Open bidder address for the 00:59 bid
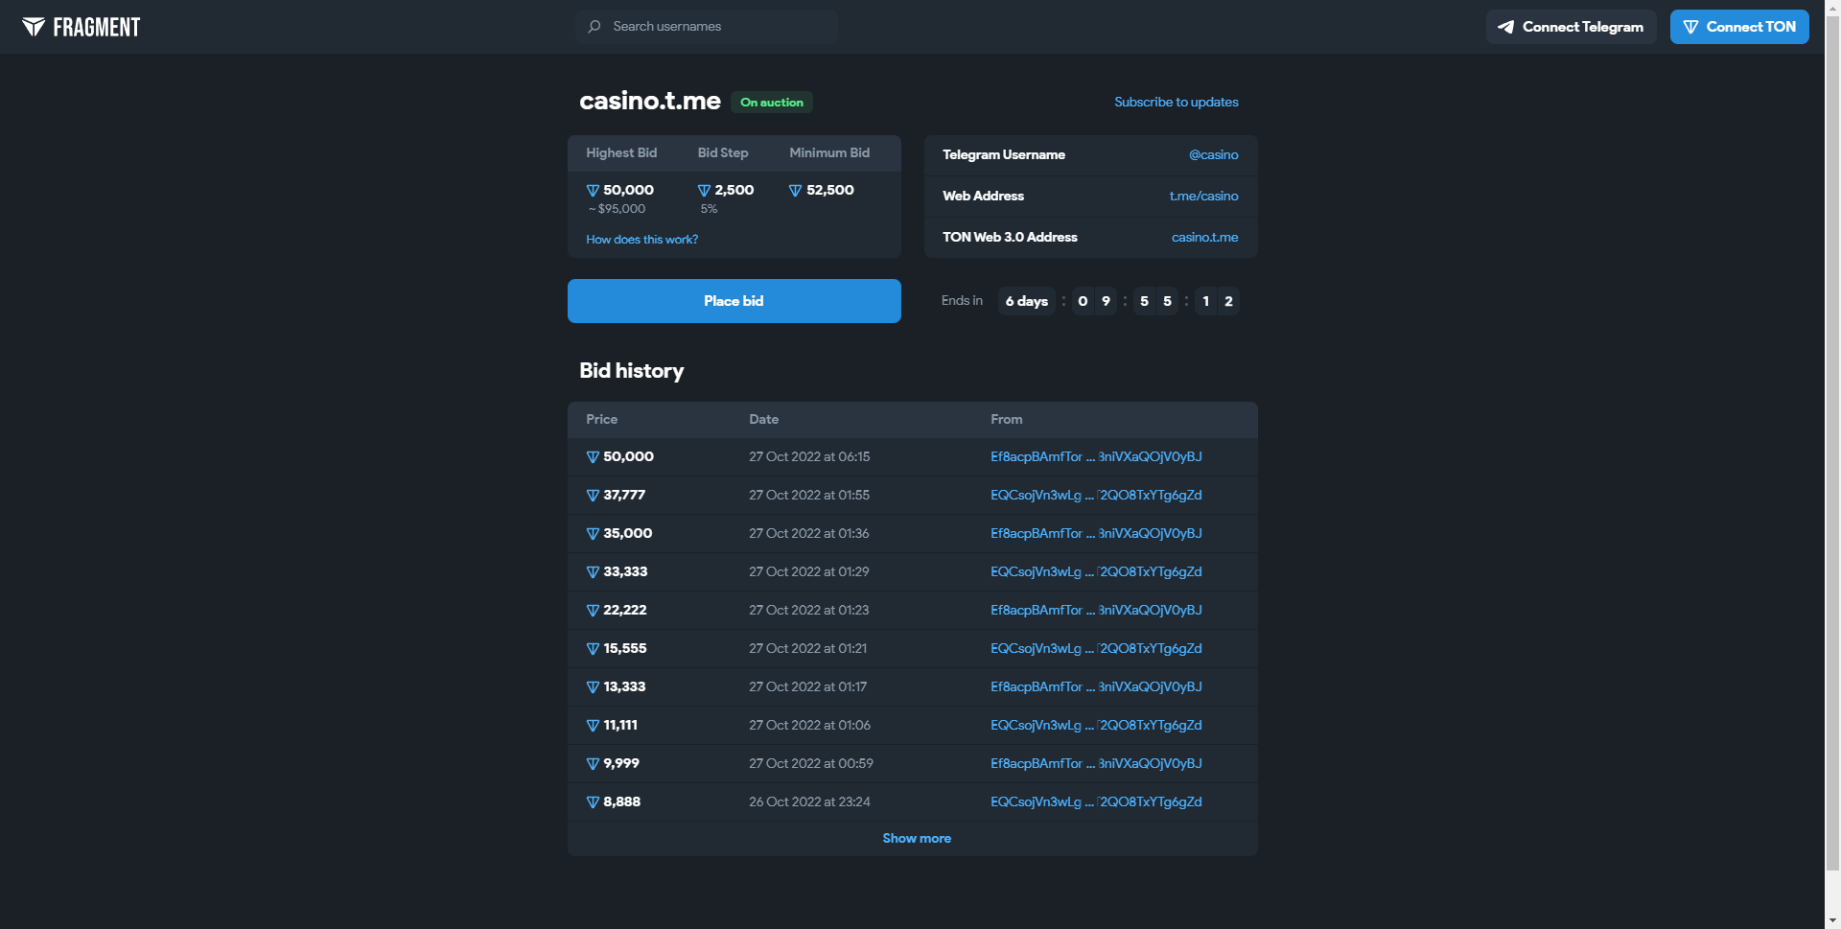Image resolution: width=1841 pixels, height=929 pixels. click(x=1096, y=764)
